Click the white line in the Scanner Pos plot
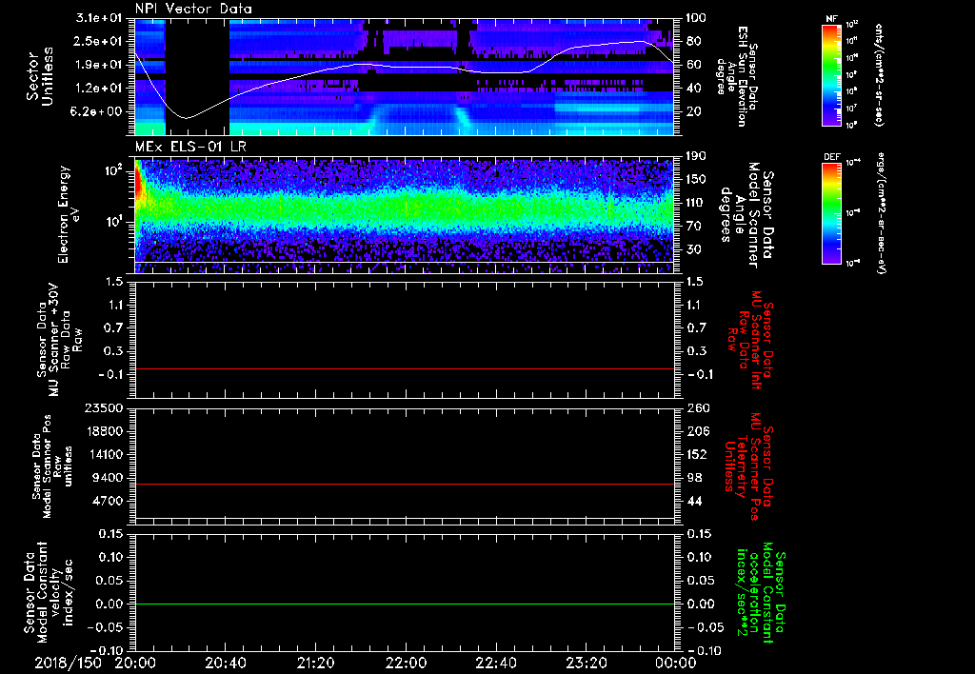This screenshot has height=674, width=975. (x=405, y=518)
